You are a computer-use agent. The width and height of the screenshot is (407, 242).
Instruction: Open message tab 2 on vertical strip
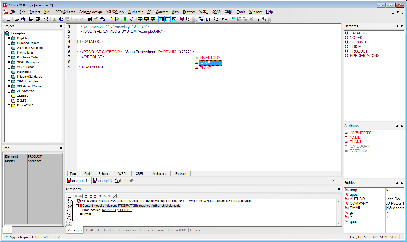pyautogui.click(x=70, y=202)
